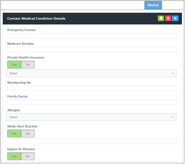Set Medic Alert Bracelet to Yes
185x164 pixels.
tap(14, 134)
